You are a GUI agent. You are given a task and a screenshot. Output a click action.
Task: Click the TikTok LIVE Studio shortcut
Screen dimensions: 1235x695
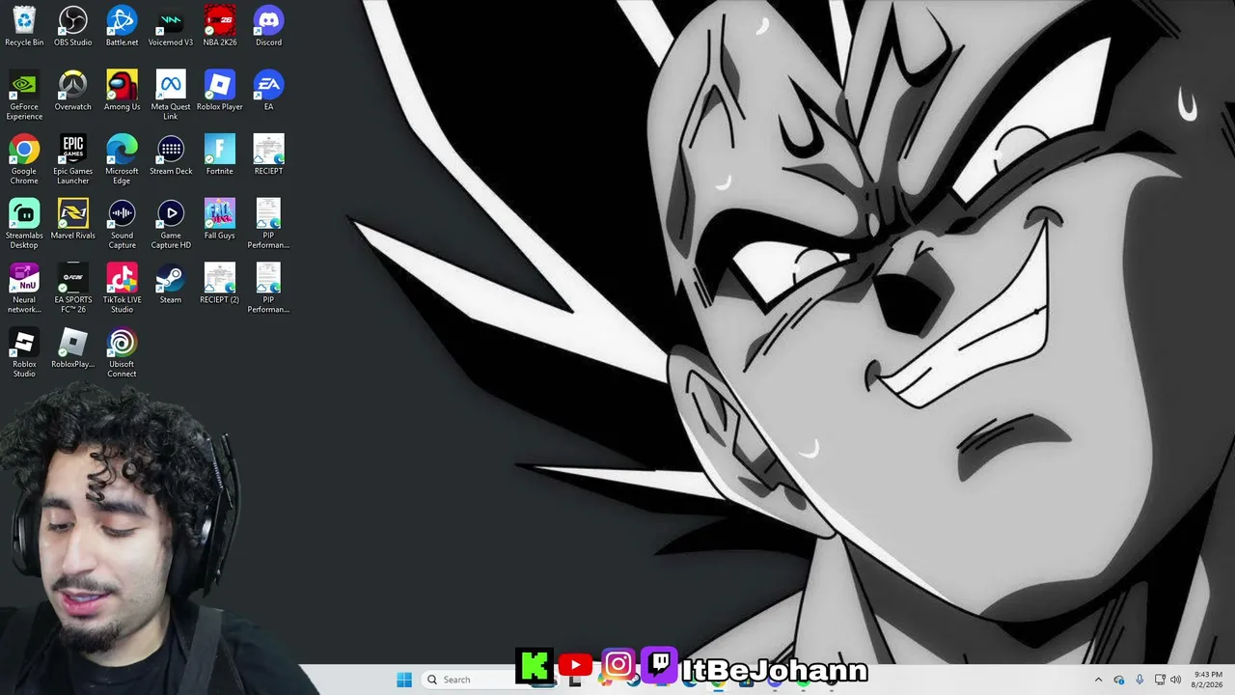point(122,290)
